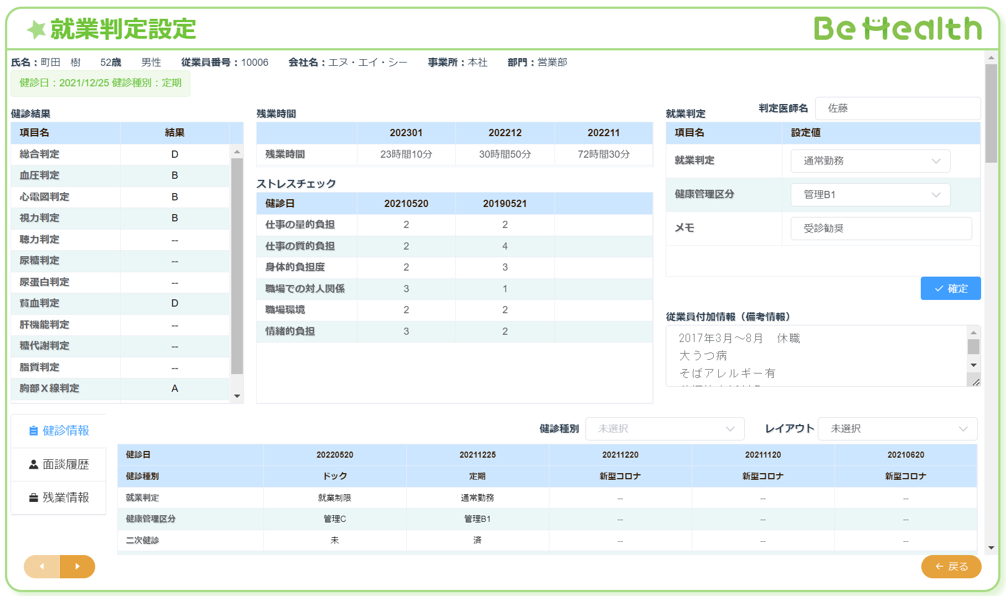Click the 30時間50分 overtime cell
Image resolution: width=1006 pixels, height=596 pixels.
(505, 154)
